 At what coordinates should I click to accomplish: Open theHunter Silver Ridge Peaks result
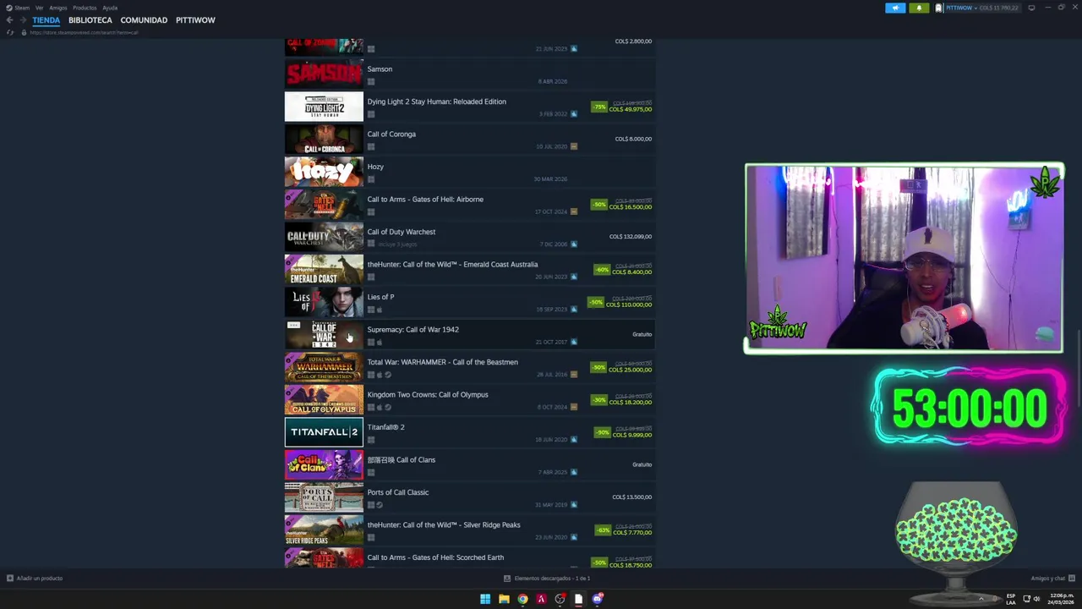pos(469,530)
